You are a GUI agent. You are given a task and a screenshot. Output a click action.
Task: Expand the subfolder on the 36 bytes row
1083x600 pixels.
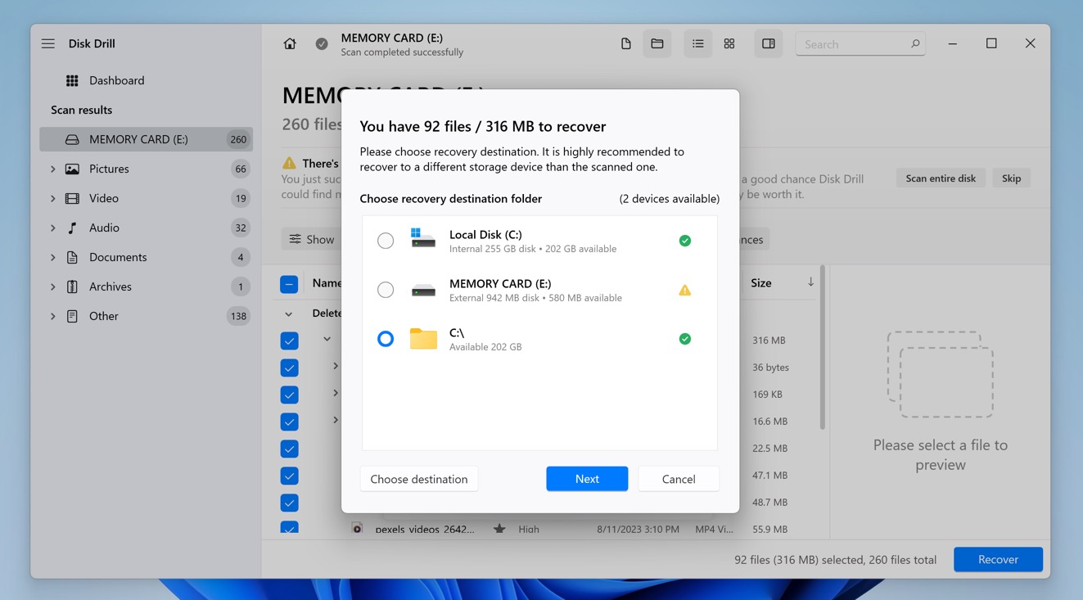pos(336,367)
